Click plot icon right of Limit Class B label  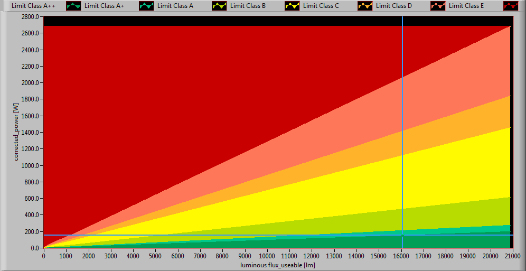tap(292, 6)
